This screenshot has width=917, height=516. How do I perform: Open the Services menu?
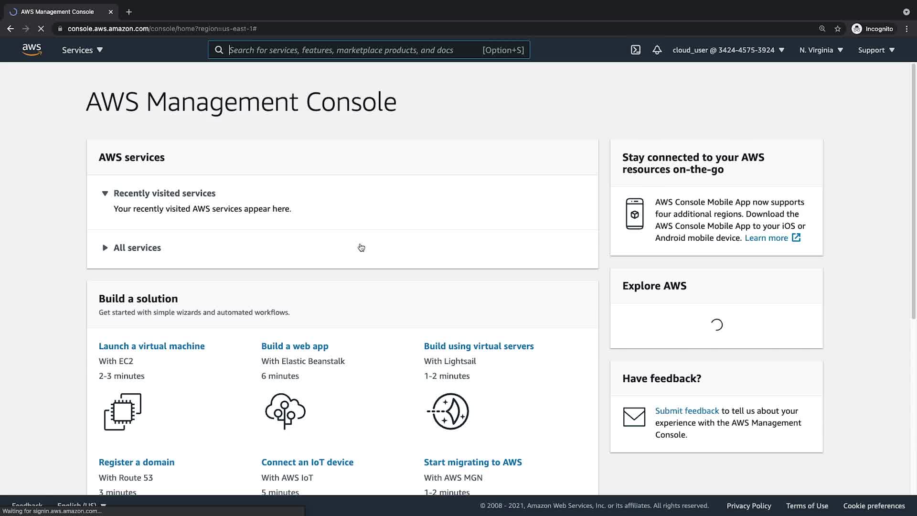[x=82, y=50]
